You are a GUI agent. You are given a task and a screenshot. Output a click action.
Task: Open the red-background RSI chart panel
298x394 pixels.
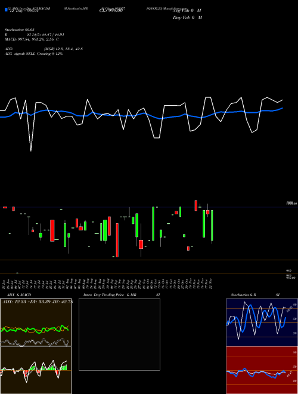tap(262, 370)
